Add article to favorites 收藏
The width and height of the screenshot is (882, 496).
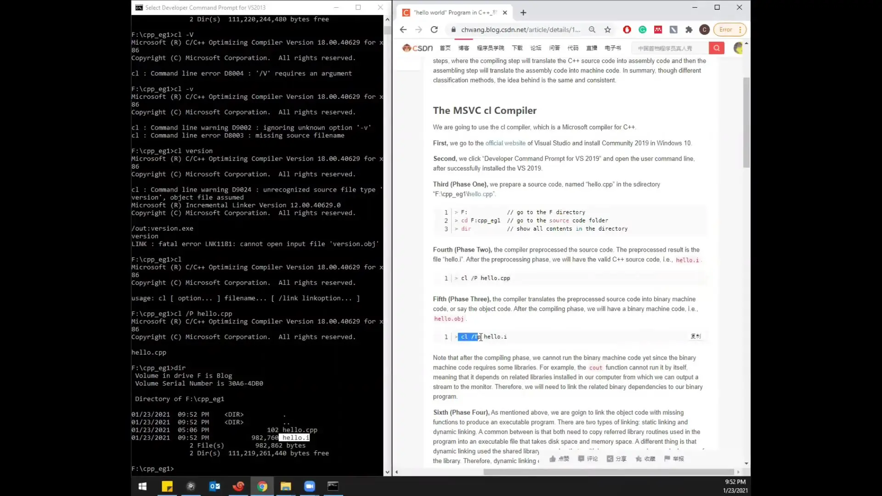(645, 459)
